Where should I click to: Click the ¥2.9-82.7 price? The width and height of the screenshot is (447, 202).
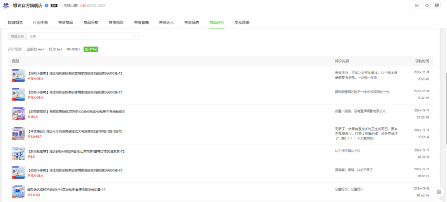point(35,137)
